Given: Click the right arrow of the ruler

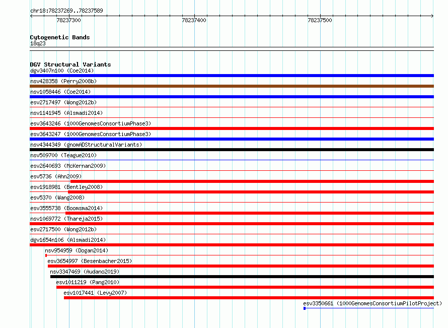Looking at the screenshot, I should coord(432,16).
